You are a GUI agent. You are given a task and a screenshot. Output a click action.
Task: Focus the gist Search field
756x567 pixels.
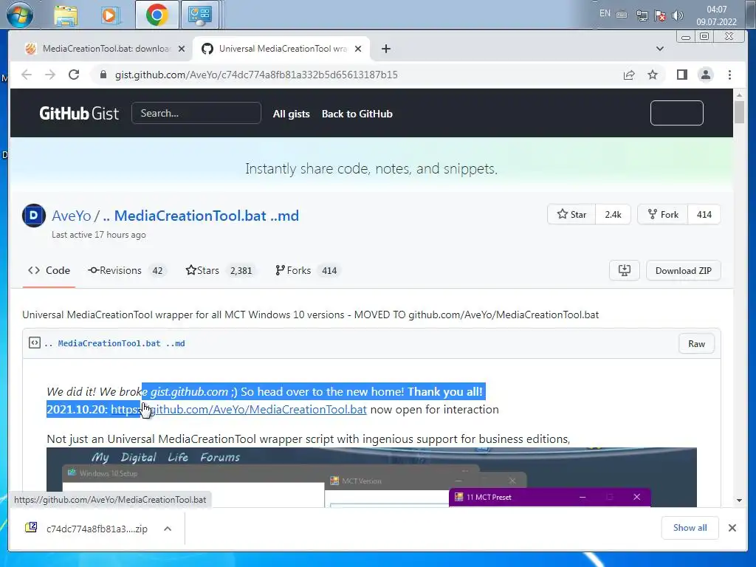tap(196, 113)
